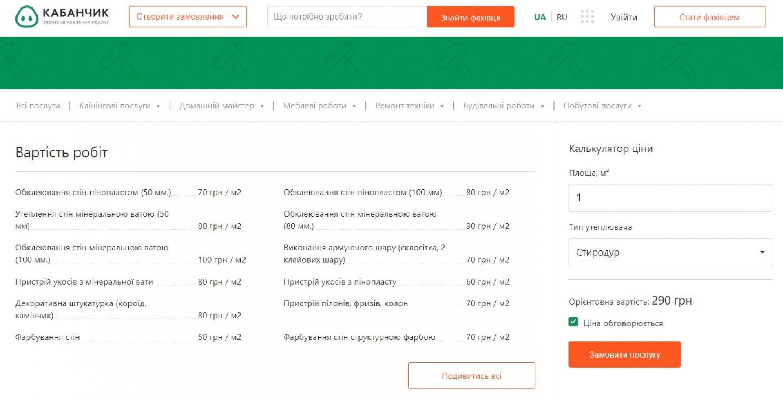Click the Подивитись всі button
The height and width of the screenshot is (395, 783).
tap(471, 375)
